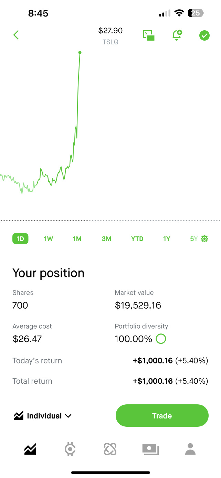Tap Today's return amount

[x=152, y=361]
